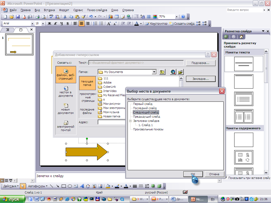
Task: Open the Arial font name dropdown
Action: pyautogui.click(x=32, y=24)
